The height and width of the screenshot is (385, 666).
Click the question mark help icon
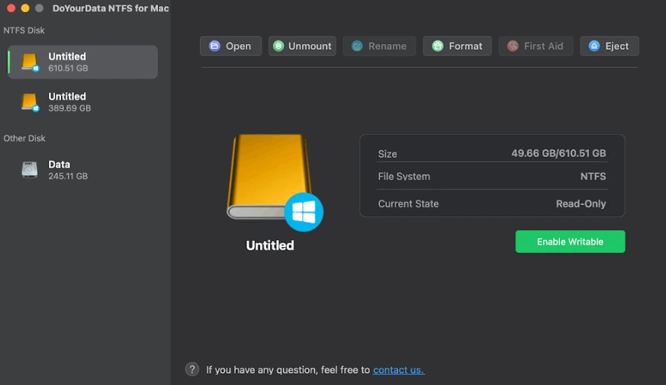click(x=192, y=370)
